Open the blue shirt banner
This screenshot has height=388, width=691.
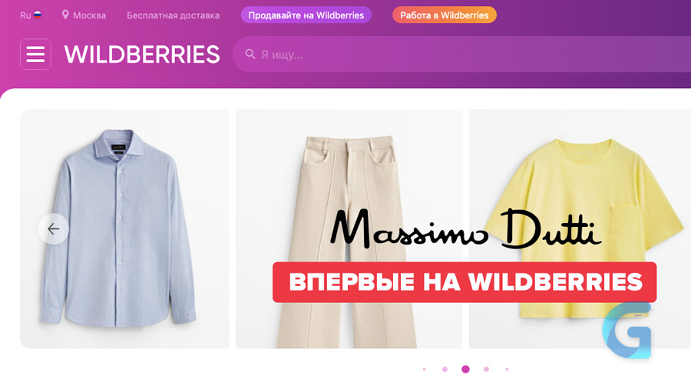(x=124, y=229)
